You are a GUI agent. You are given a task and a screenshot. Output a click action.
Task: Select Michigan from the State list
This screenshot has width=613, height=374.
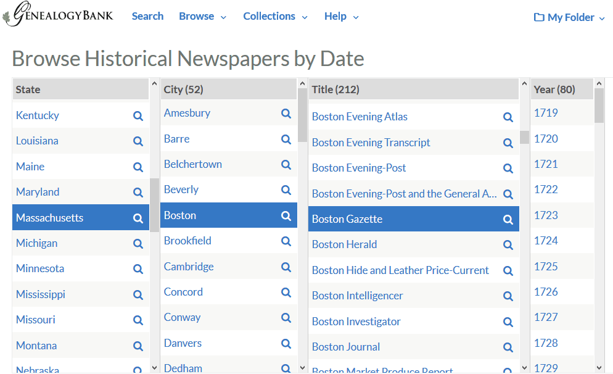click(37, 243)
